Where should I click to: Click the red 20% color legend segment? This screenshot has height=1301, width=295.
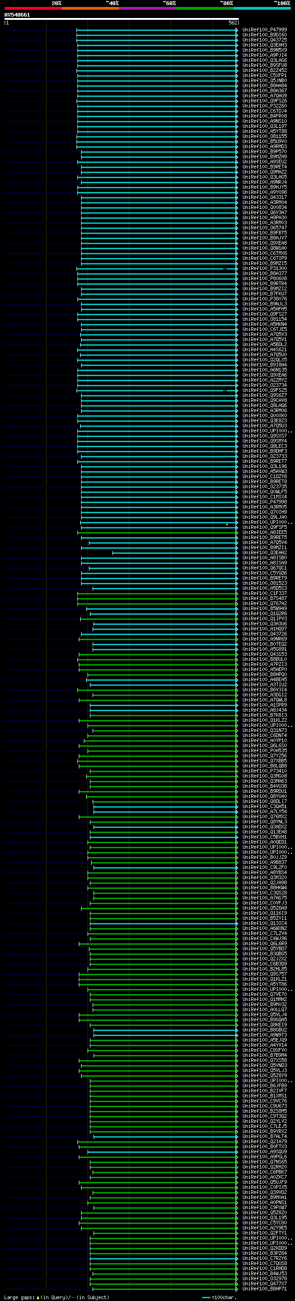pos(33,9)
